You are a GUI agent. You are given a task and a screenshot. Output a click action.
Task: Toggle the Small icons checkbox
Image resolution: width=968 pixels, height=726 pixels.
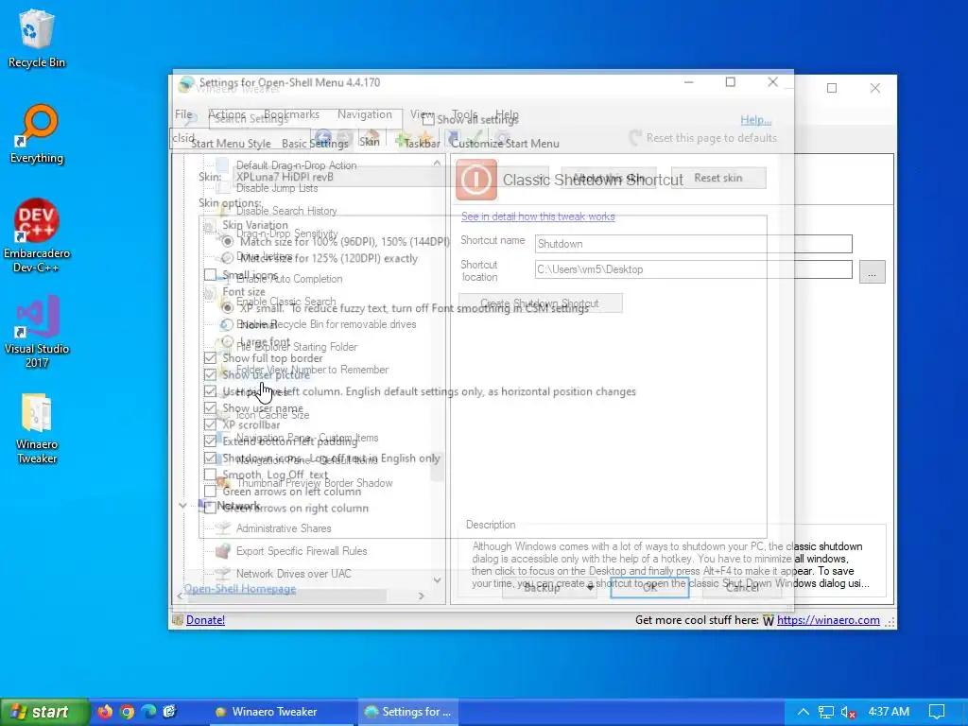(210, 275)
